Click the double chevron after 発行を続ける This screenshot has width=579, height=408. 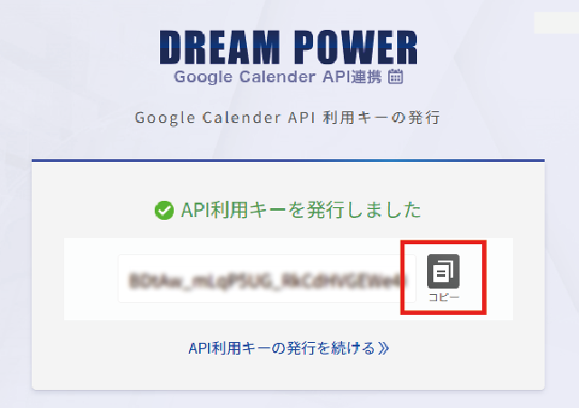(384, 348)
